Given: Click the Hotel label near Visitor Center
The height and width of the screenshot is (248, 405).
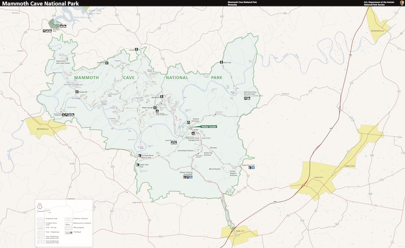Looking at the screenshot, I should (x=196, y=130).
